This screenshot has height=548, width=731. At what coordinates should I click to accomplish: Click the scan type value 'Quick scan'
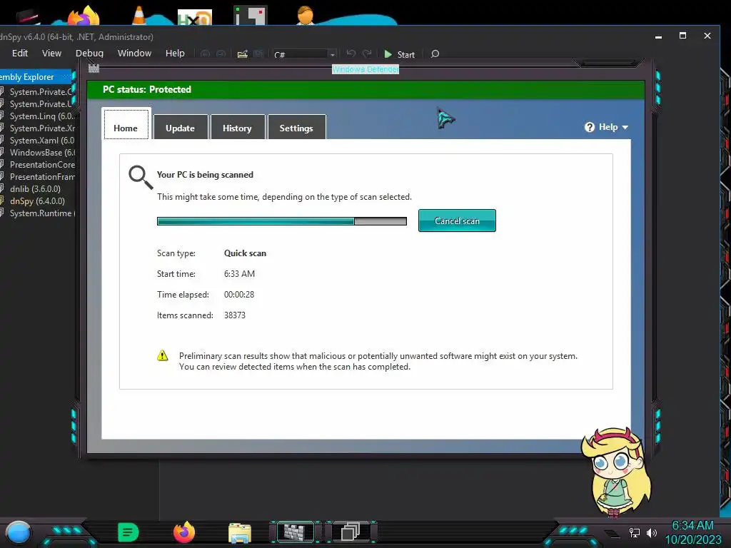click(246, 253)
